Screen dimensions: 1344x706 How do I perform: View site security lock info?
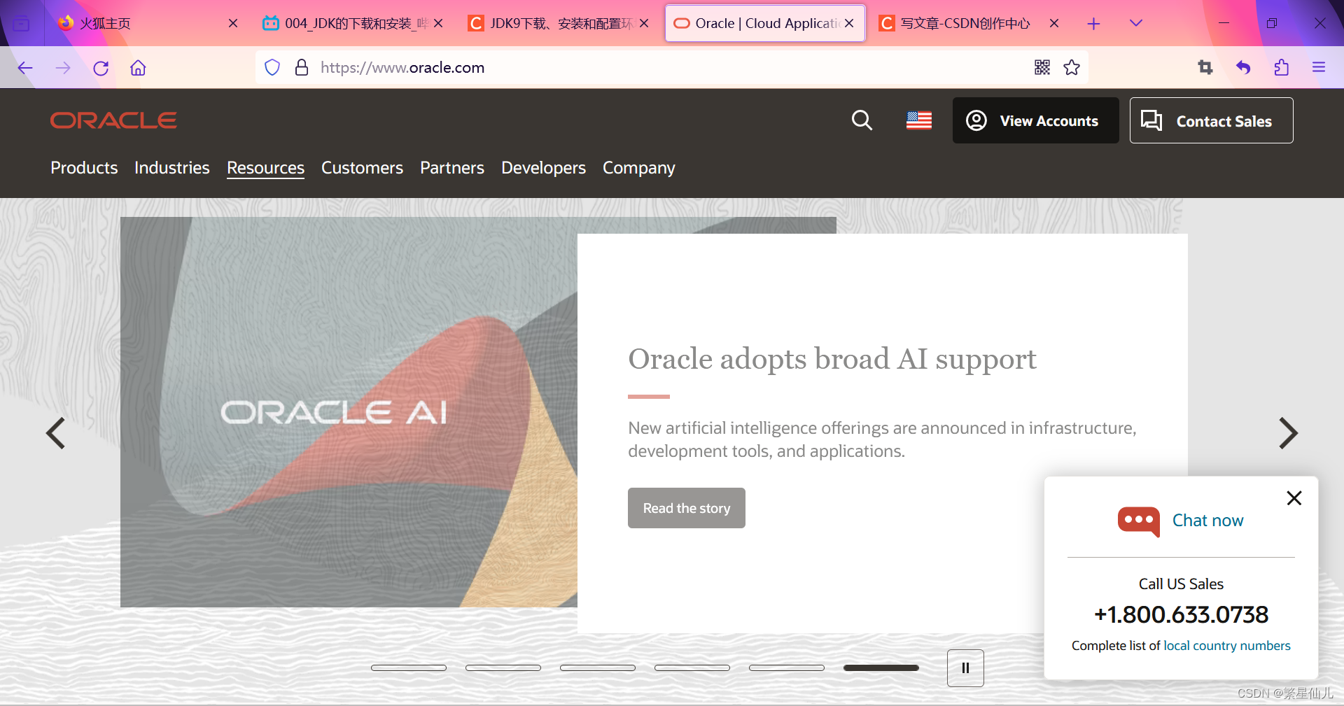pyautogui.click(x=302, y=67)
